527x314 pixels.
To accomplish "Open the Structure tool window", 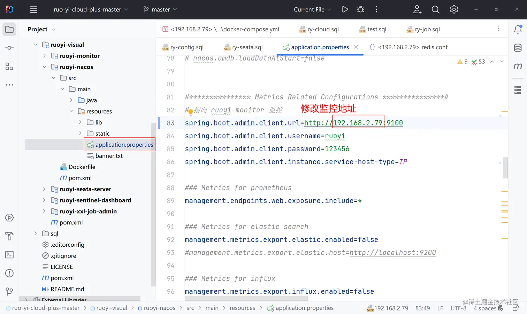I will point(9,66).
